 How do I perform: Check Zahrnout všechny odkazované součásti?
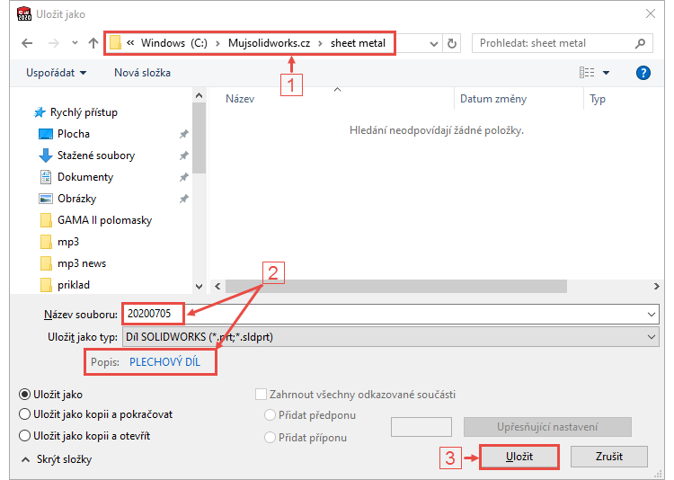(x=261, y=395)
